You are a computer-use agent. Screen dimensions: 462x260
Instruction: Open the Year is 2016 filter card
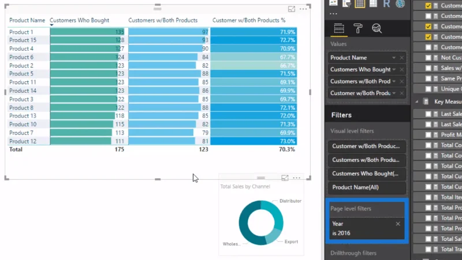click(367, 228)
